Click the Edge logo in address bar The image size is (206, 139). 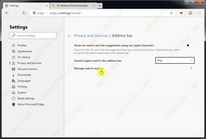(34, 13)
